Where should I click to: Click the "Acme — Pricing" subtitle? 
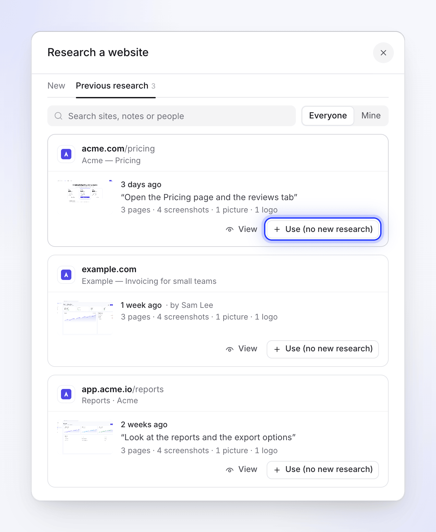pyautogui.click(x=111, y=161)
